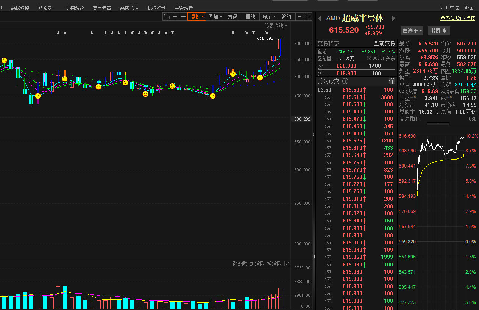Open the 热点追击 menu tab
The height and width of the screenshot is (310, 479).
pyautogui.click(x=102, y=8)
